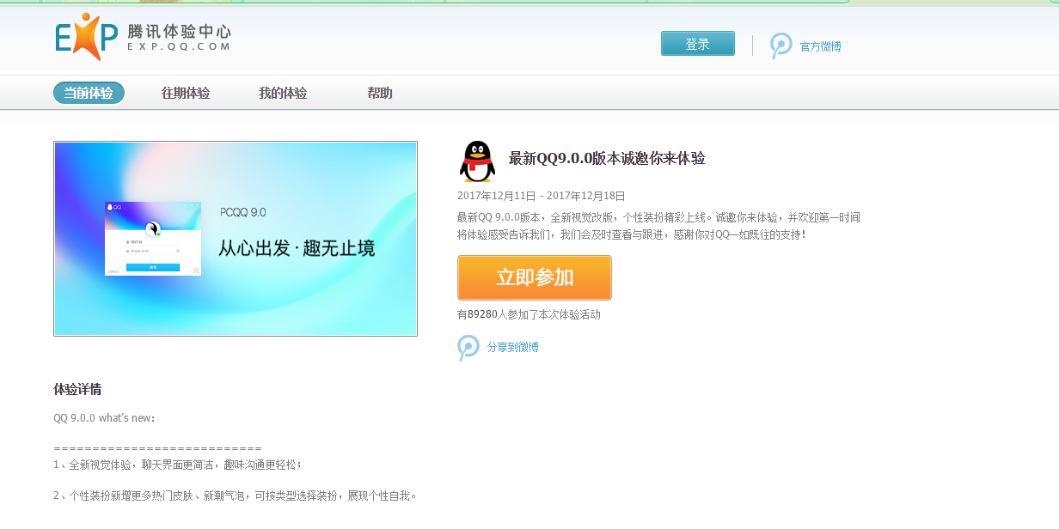Screen dimensions: 1059x529
Task: Switch to the 往期体验 tab
Action: pyautogui.click(x=186, y=93)
